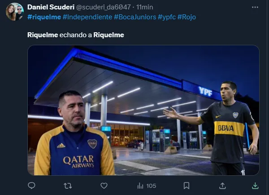
Task: Select the #riquelme hashtag
Action: point(44,17)
